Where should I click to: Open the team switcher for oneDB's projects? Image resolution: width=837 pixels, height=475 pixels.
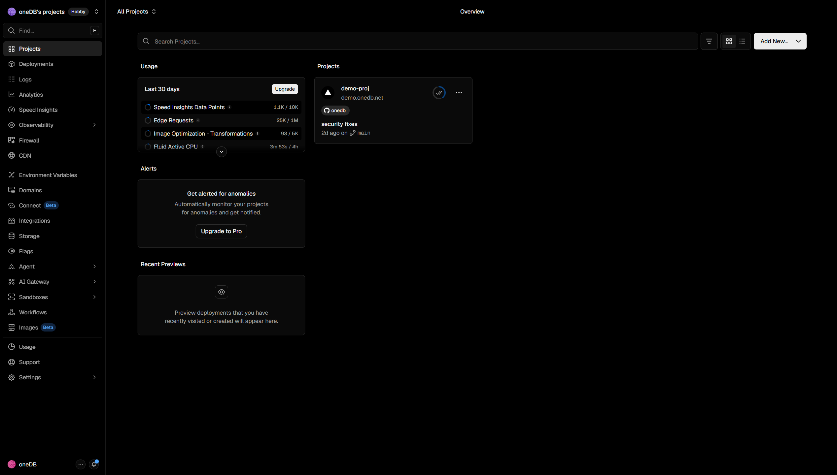pyautogui.click(x=96, y=12)
